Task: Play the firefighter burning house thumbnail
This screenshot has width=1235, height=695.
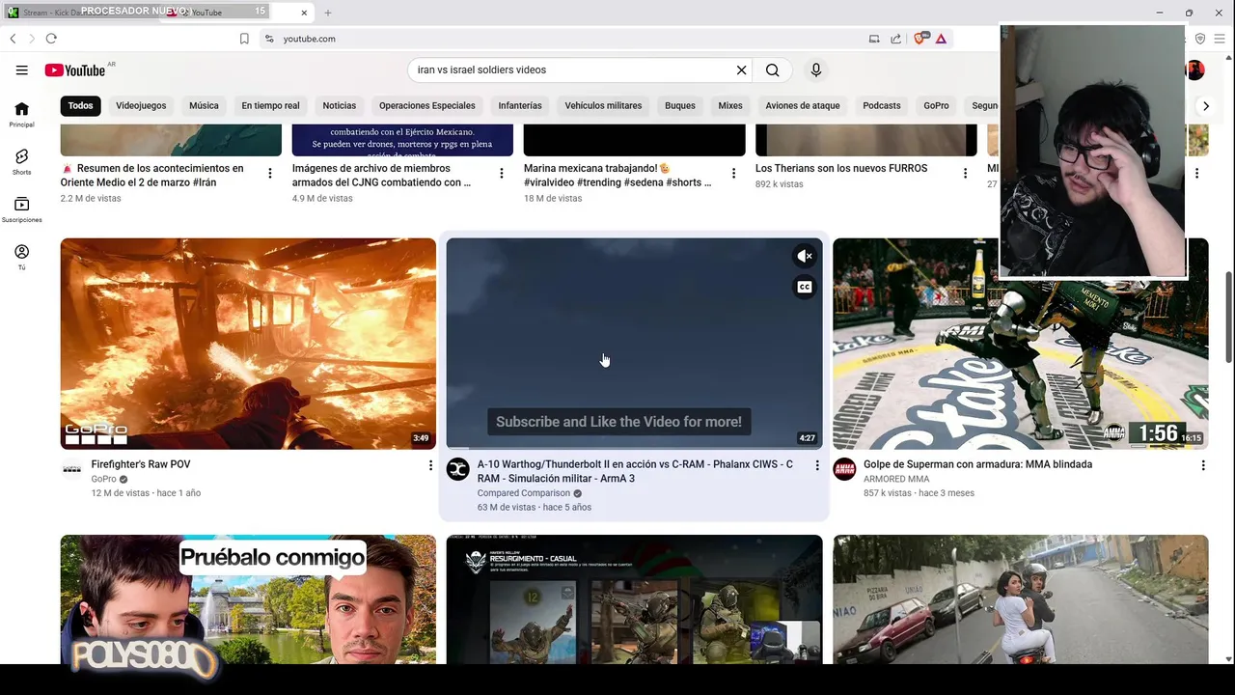Action: 248,344
